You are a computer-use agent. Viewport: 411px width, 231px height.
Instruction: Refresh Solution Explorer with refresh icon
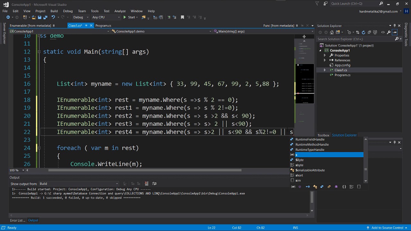pos(363,32)
